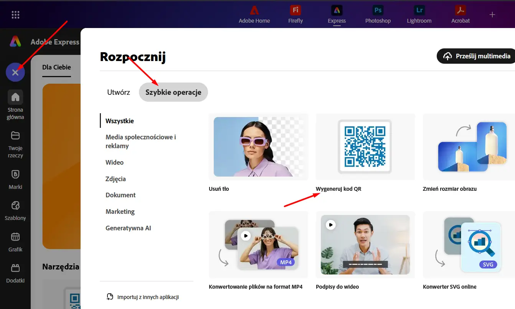
Task: Select the Generatywna AI category
Action: 128,228
